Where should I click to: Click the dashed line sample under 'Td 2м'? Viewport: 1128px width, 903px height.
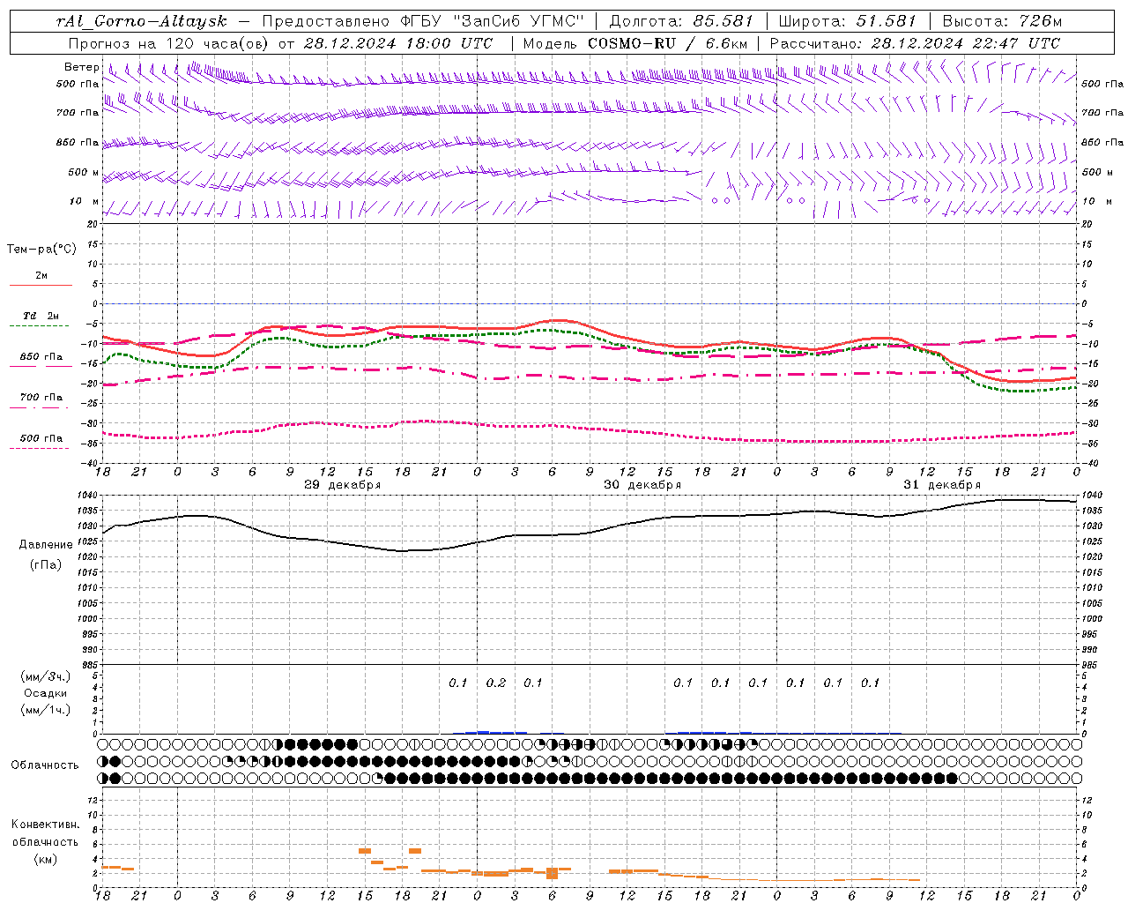click(x=40, y=326)
